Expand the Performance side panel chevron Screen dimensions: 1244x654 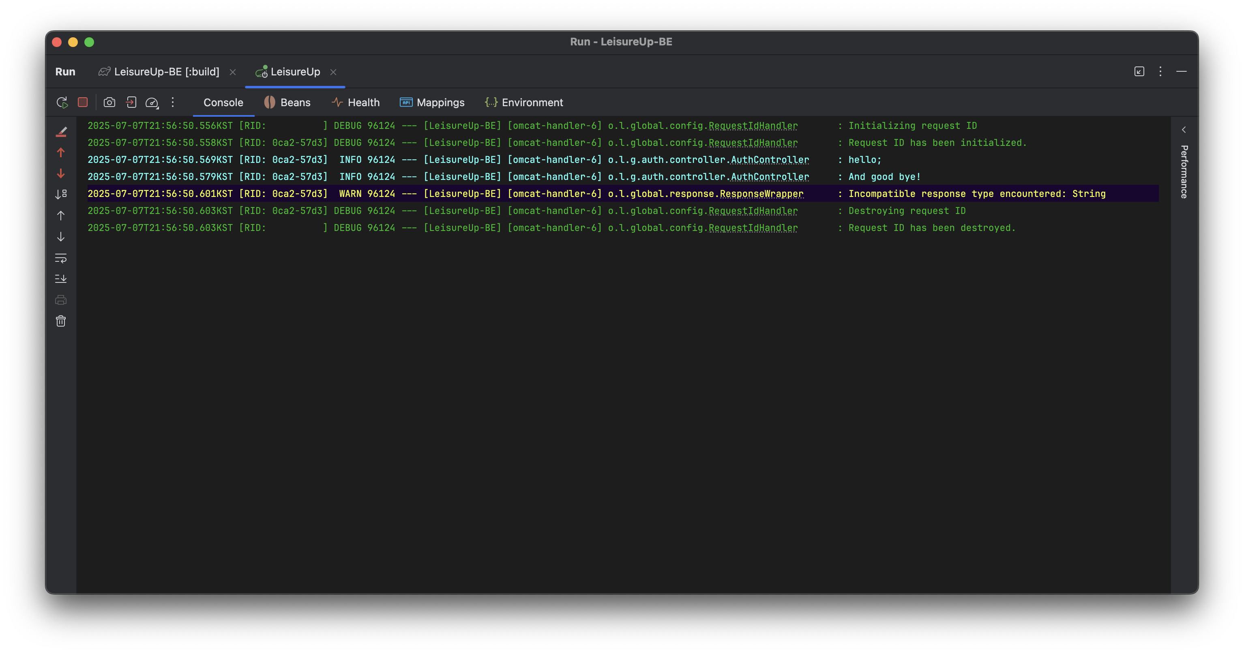coord(1184,130)
